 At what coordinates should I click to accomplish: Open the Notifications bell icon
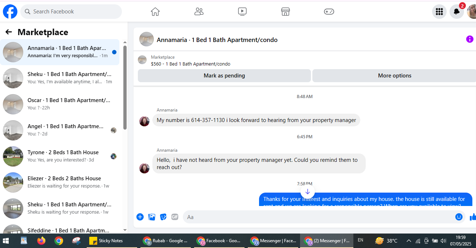coord(457,12)
